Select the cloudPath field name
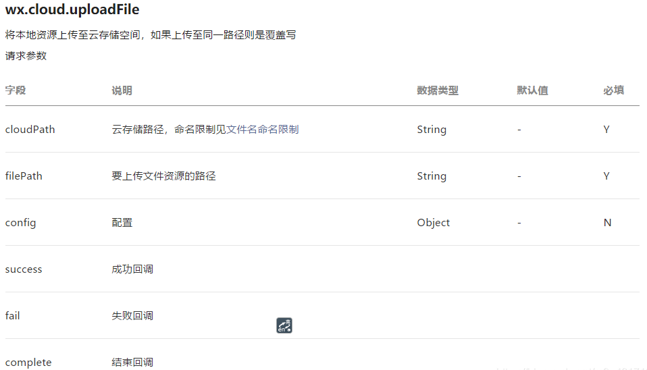 (30, 130)
